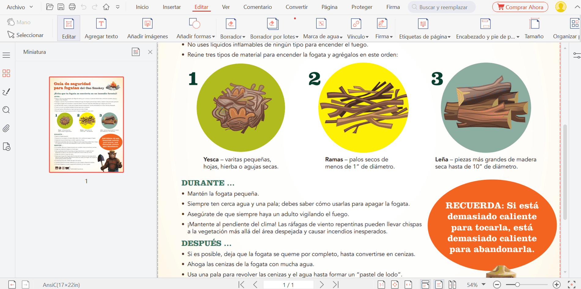Open the Añadir imágenes tool
This screenshot has height=289, width=581.
(147, 28)
